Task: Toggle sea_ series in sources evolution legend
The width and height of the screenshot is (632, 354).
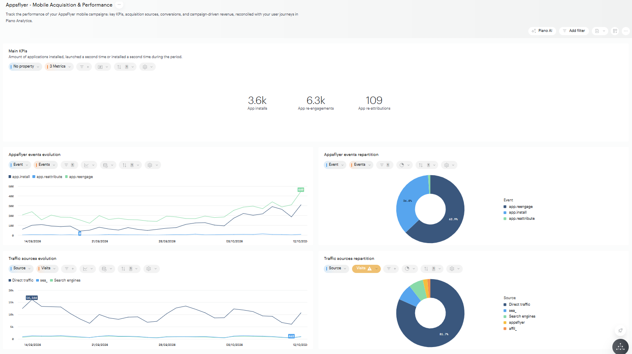Action: [x=42, y=280]
